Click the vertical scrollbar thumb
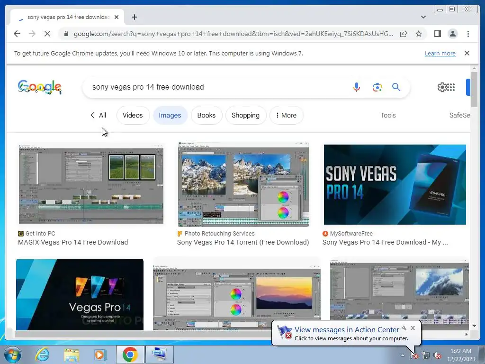The height and width of the screenshot is (364, 485). click(475, 90)
